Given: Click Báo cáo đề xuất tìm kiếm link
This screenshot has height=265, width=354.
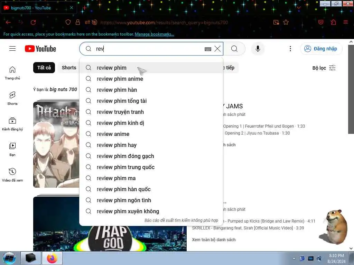Looking at the screenshot, I should click(x=181, y=220).
